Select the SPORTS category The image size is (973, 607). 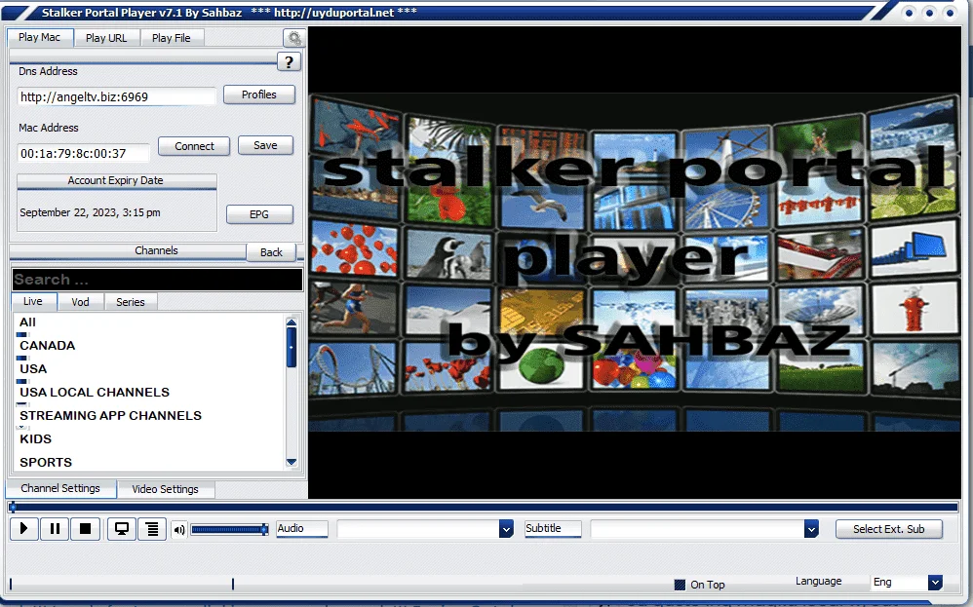point(45,463)
